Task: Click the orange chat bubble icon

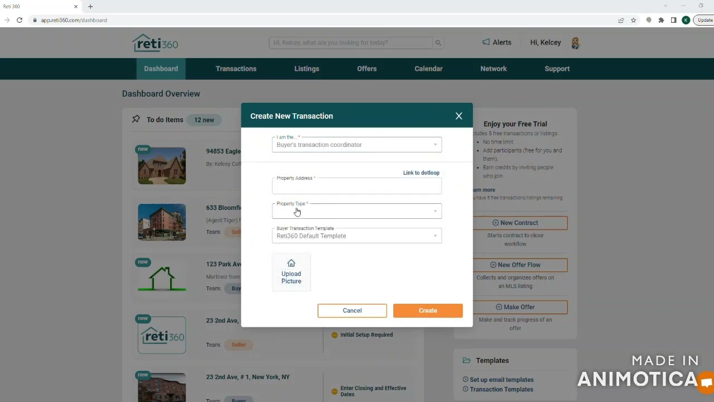Action: pyautogui.click(x=706, y=383)
